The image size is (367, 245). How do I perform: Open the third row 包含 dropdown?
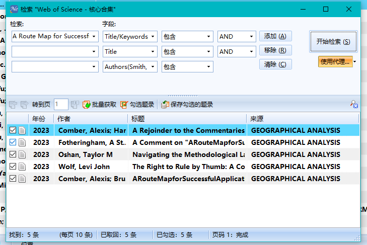[208, 67]
